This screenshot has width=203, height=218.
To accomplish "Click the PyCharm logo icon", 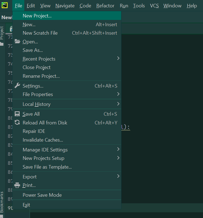I will tap(5, 5).
